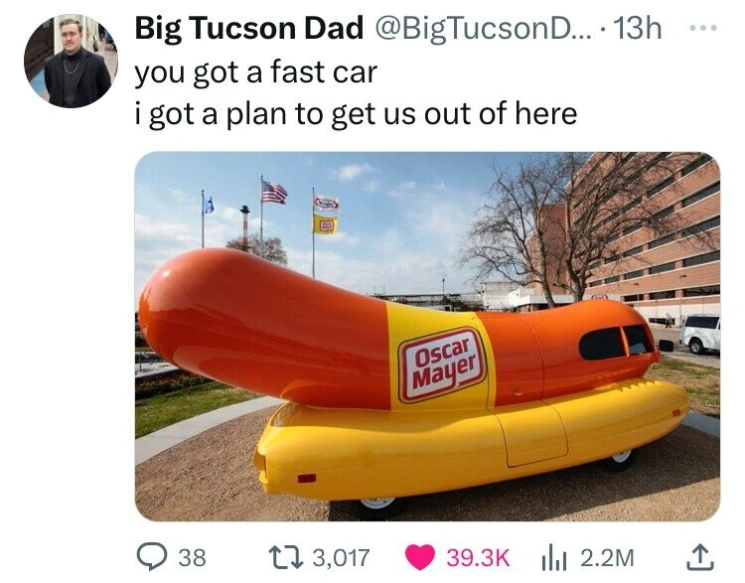Viewport: 745px width, 583px height.
Task: Click the line "i got a plan to get us out of here"
Action: point(356,114)
